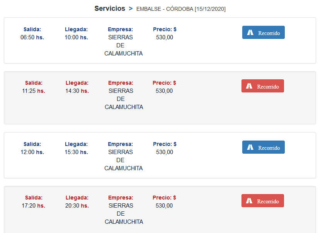Click the 15:30 hs. arrival time
The height and width of the screenshot is (233, 318).
pos(76,152)
